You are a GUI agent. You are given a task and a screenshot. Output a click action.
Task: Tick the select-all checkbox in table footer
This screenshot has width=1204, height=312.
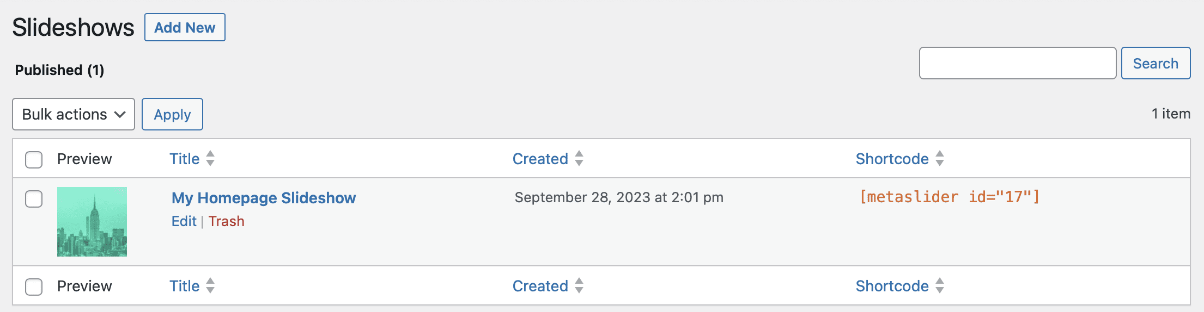point(34,286)
